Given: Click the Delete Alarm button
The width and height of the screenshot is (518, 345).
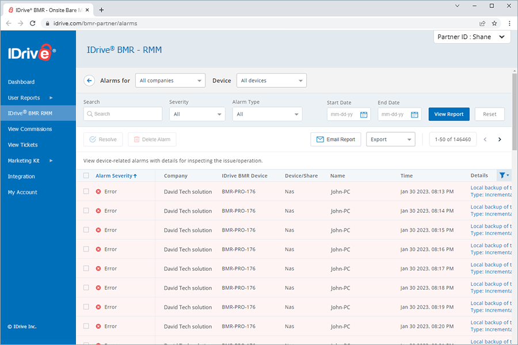Looking at the screenshot, I should click(152, 139).
